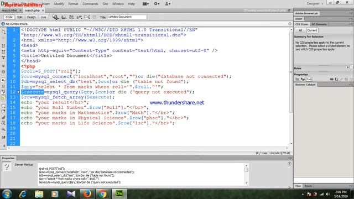Viewport: 354px width, 199px height.
Task: Click the Title input field
Action: point(127,17)
